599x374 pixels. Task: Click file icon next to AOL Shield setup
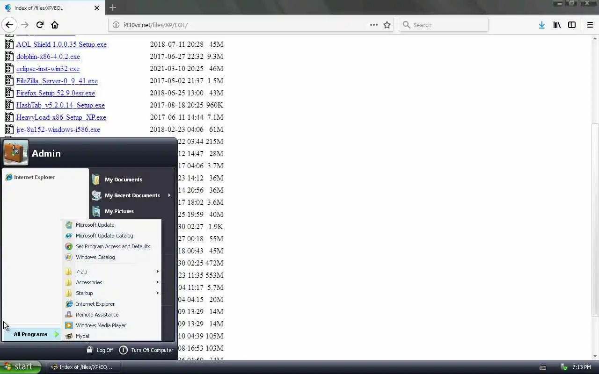(x=9, y=44)
